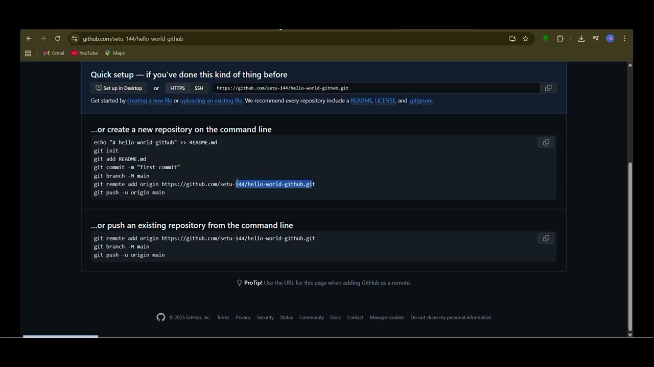Click the GitHub logo in footer
654x367 pixels.
coord(161,318)
